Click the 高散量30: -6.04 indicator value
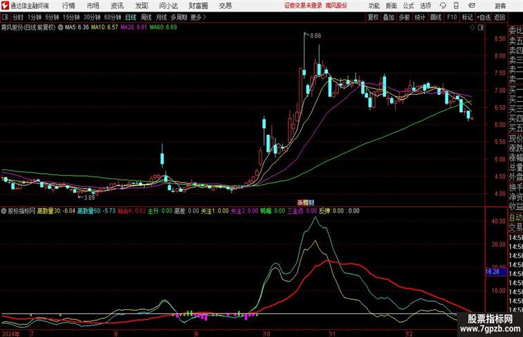 coord(56,211)
